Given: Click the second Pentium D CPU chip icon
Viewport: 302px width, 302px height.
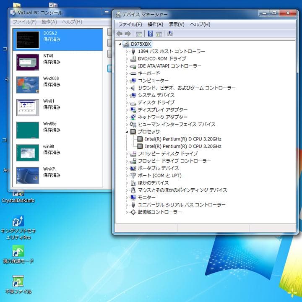Looking at the screenshot, I should (x=140, y=146).
